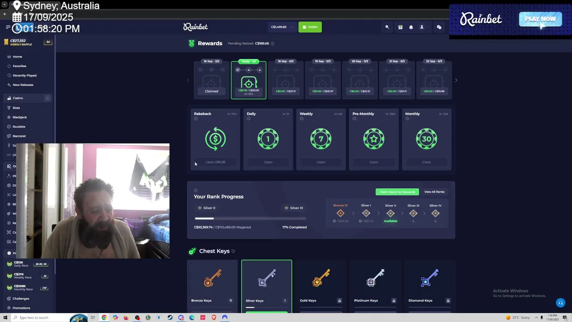572x322 pixels.
Task: Click the green Wallet button
Action: (x=310, y=27)
